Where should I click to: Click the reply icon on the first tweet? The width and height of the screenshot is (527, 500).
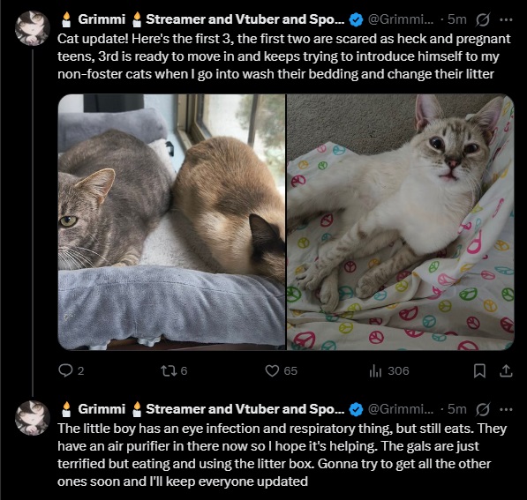click(x=65, y=370)
